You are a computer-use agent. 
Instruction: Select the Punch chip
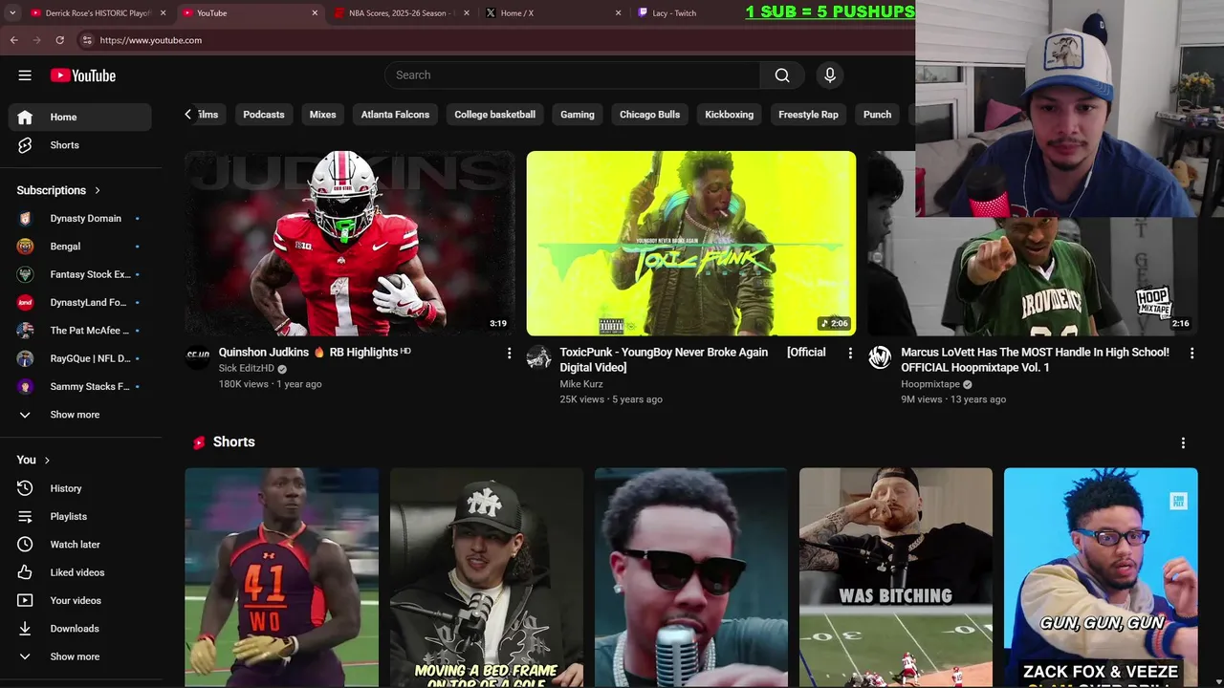[877, 115]
